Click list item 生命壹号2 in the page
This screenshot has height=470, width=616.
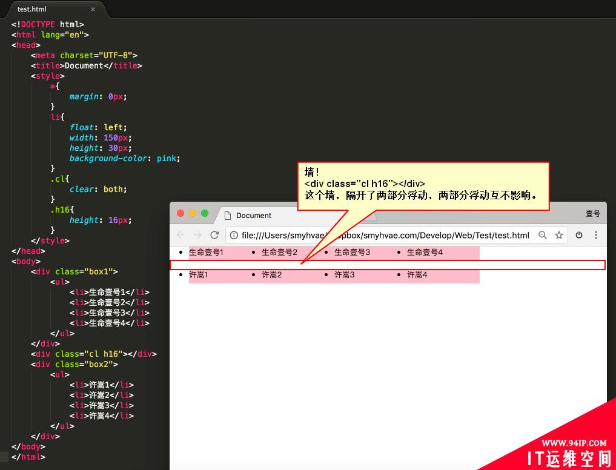tap(279, 253)
